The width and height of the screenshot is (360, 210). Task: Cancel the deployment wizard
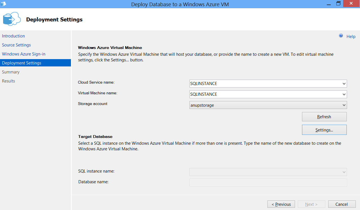[x=341, y=204]
